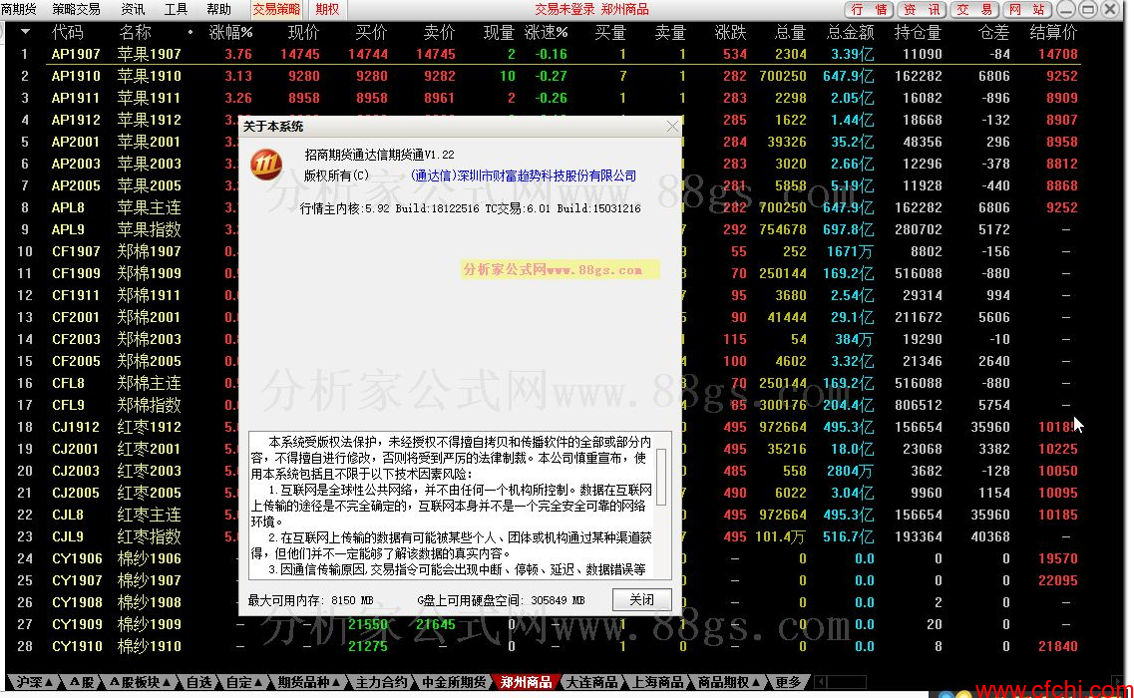Select row CJ1912 红枣1912
This screenshot has height=698, width=1134.
[543, 427]
